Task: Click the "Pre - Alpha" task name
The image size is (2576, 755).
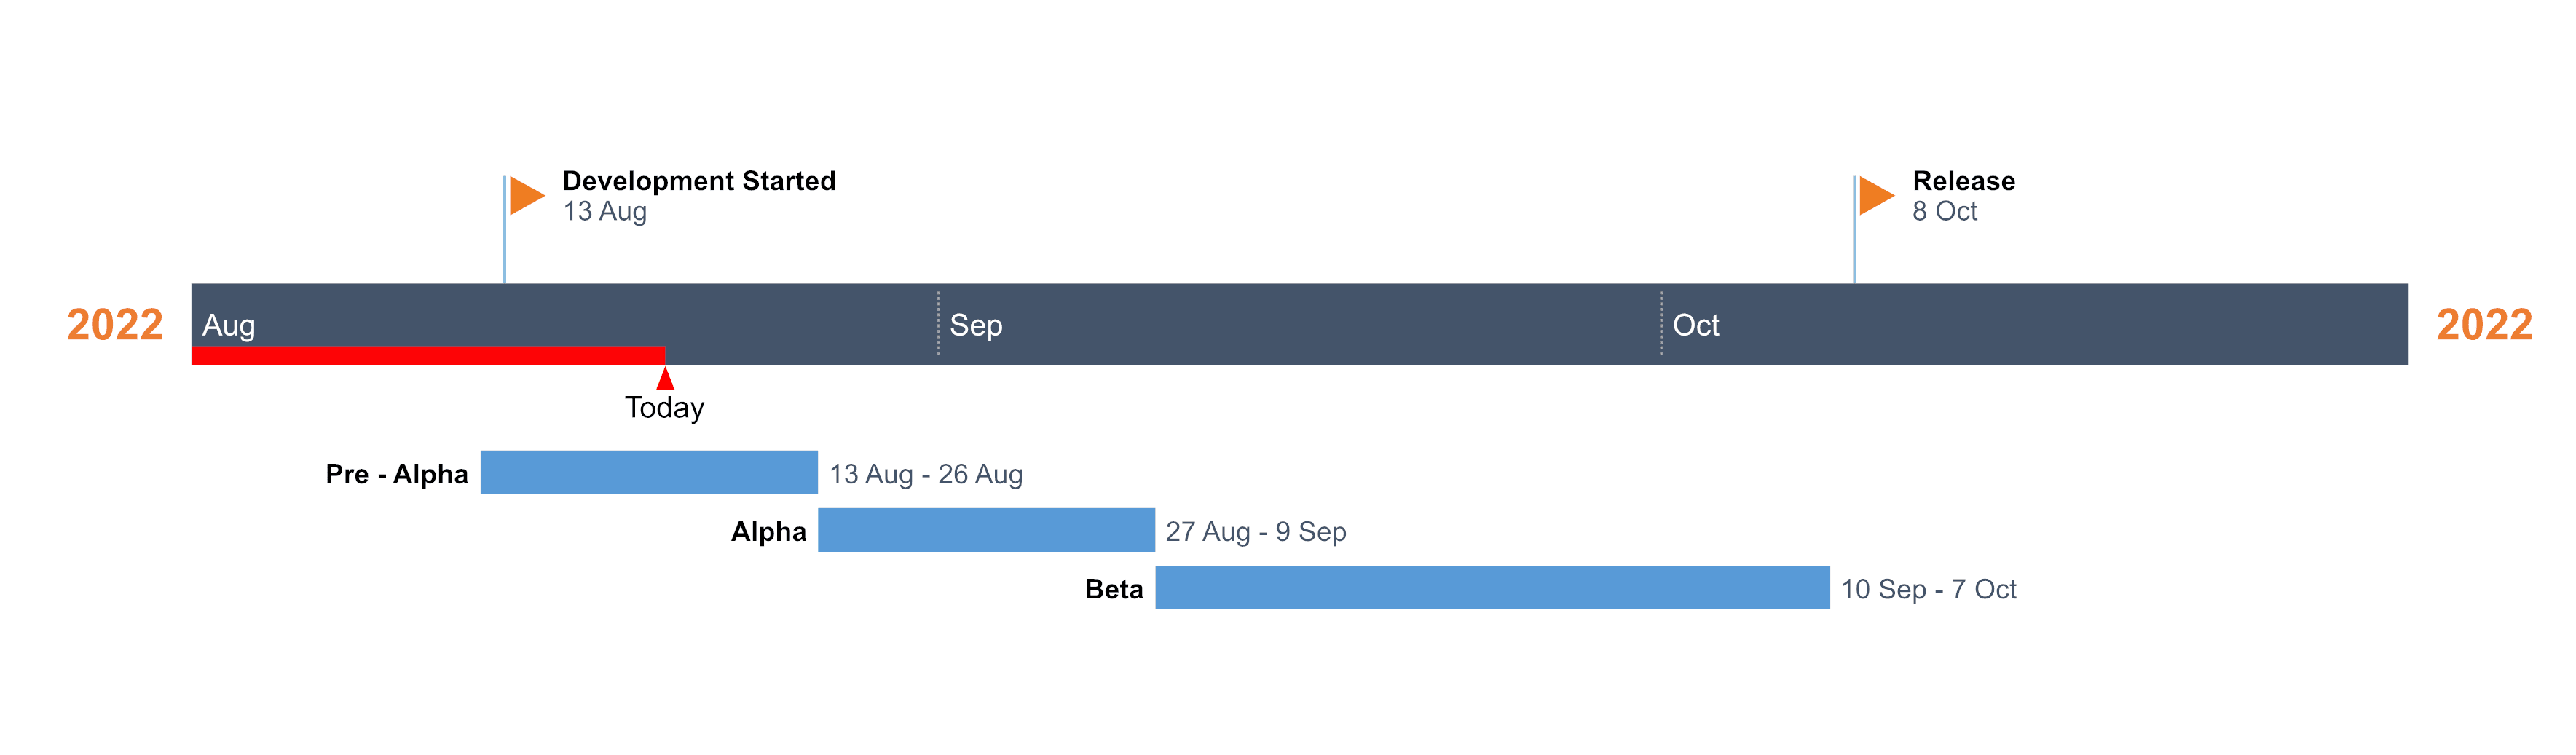Action: click(x=397, y=474)
